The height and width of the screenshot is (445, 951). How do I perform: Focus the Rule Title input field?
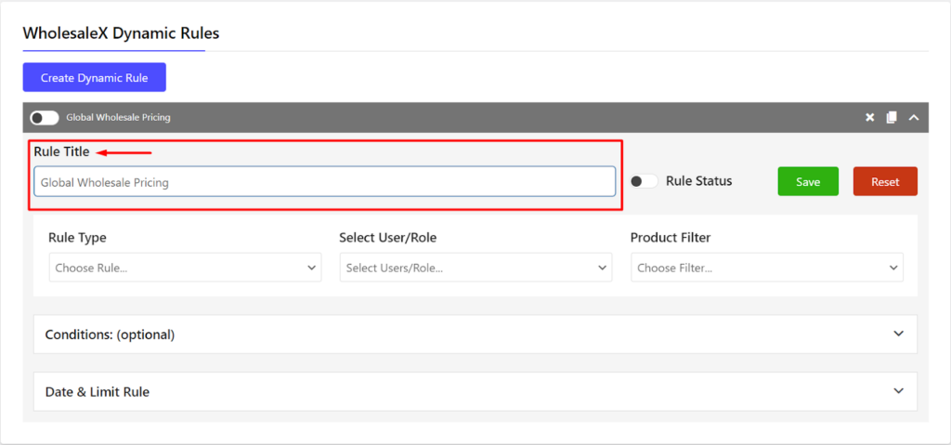(x=325, y=181)
